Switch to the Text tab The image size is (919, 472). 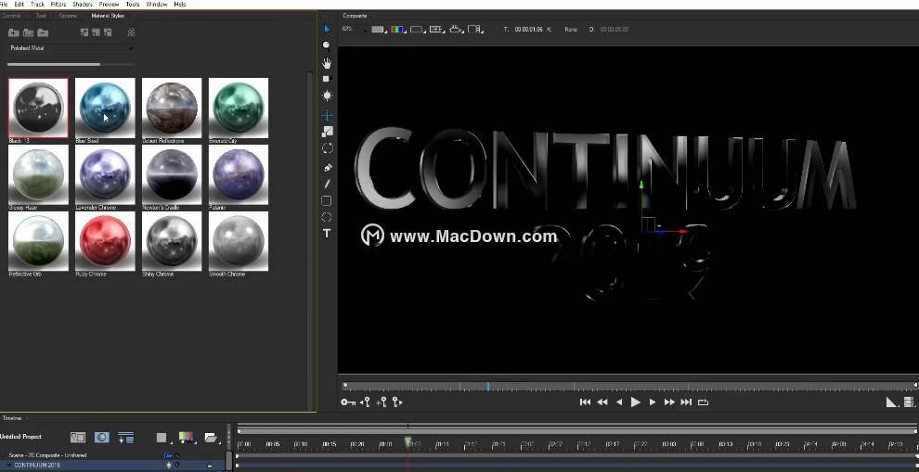[x=41, y=16]
